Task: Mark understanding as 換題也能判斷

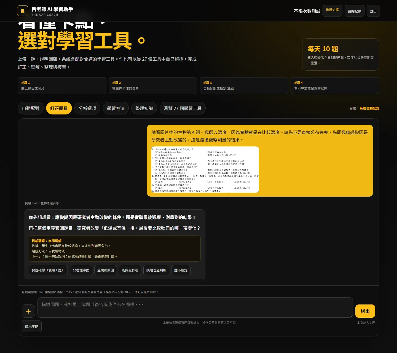Action: coord(156,270)
